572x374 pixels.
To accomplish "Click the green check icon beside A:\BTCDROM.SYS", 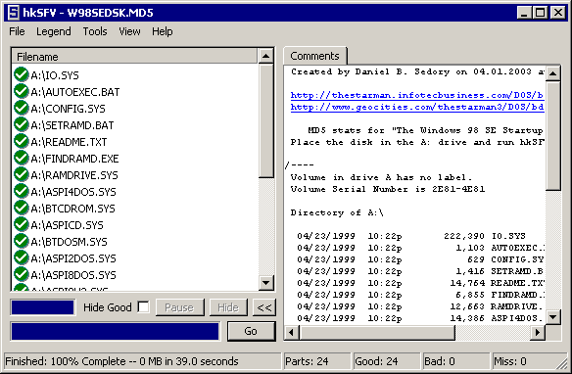I will click(22, 208).
